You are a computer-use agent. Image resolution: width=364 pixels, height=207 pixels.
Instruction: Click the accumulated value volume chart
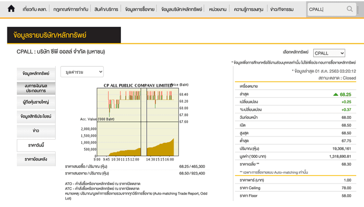[138, 139]
